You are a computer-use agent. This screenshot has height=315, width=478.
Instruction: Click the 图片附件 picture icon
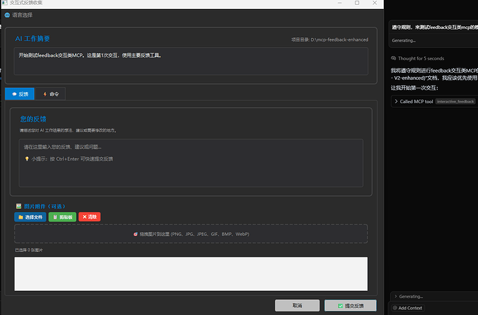(19, 206)
